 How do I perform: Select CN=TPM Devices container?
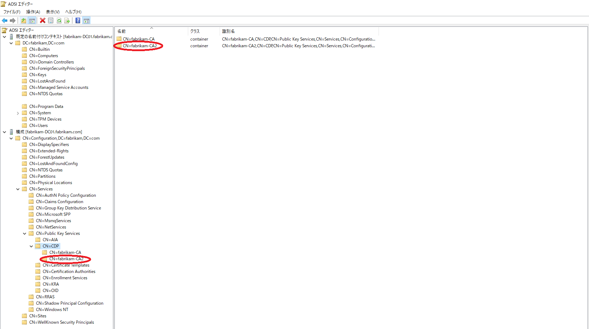pos(45,119)
